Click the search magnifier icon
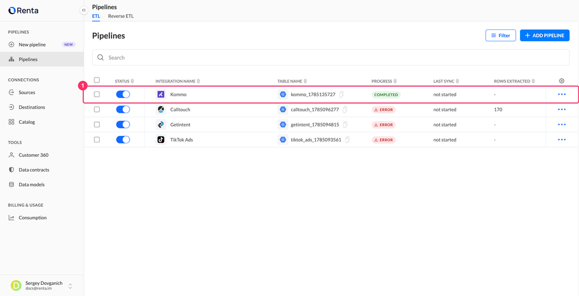 pyautogui.click(x=100, y=57)
